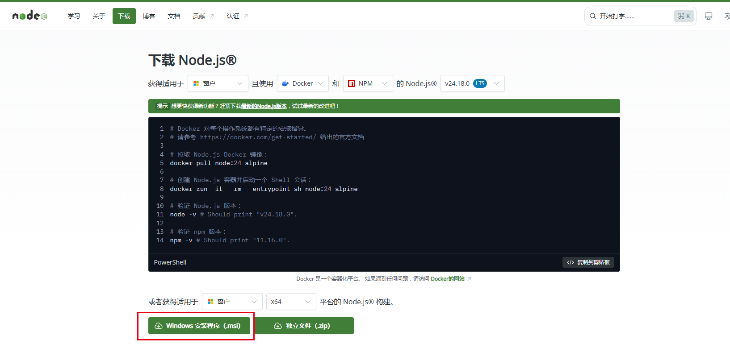Click the comment "# Docker 对每个操作系统都有特定的安装指导"

click(239, 129)
